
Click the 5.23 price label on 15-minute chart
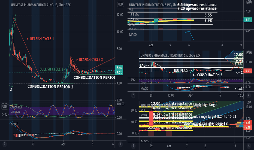coord(119,73)
